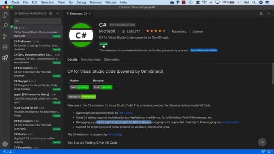Switch to the Contributions tab
The height and width of the screenshot is (154, 274).
click(90, 59)
